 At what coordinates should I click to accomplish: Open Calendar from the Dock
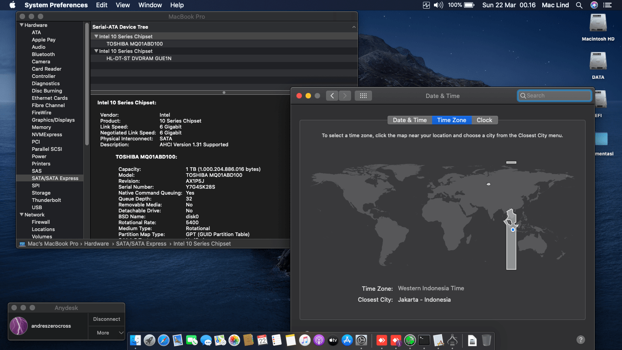[x=262, y=340]
